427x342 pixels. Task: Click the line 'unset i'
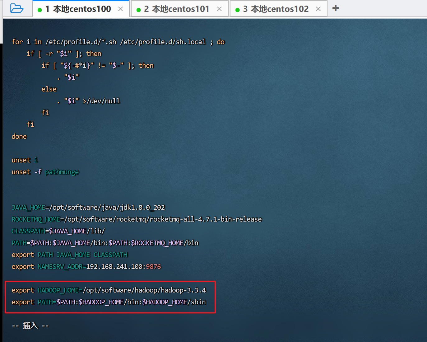(x=25, y=160)
